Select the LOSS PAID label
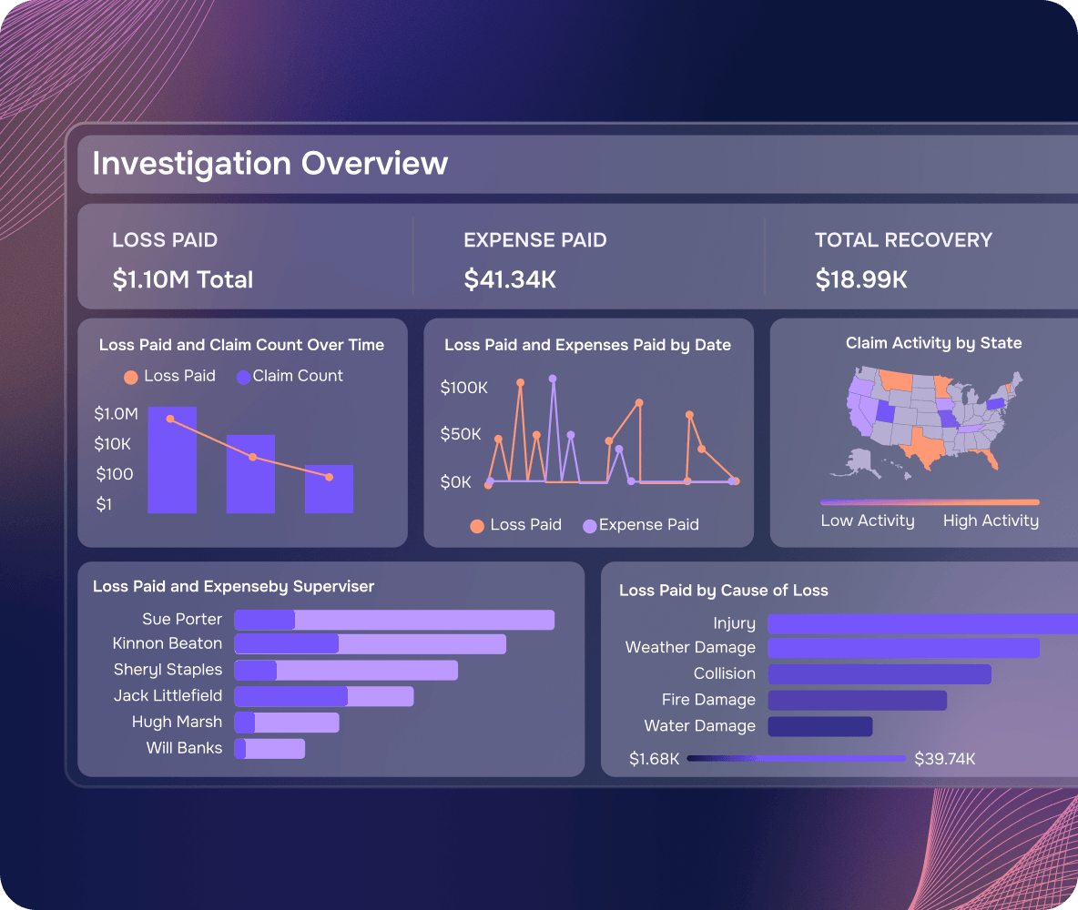 pos(165,240)
